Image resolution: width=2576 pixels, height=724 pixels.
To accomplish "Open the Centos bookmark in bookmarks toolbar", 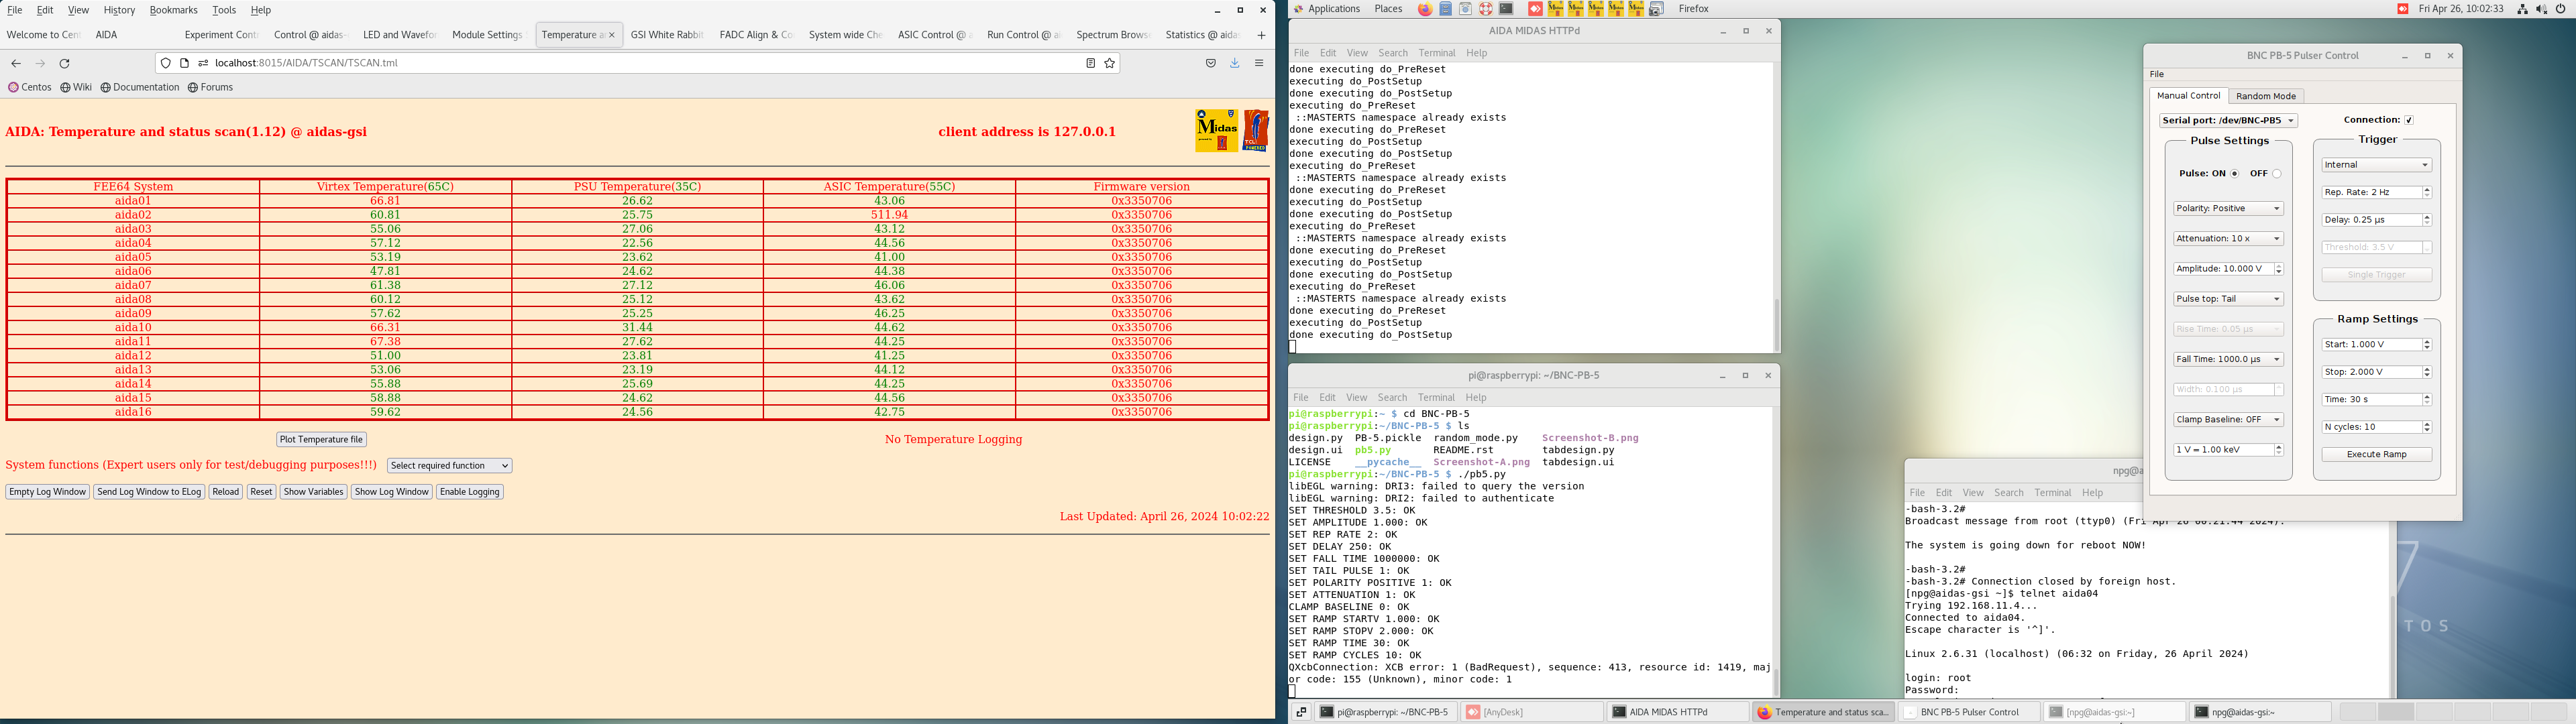I will coord(30,87).
